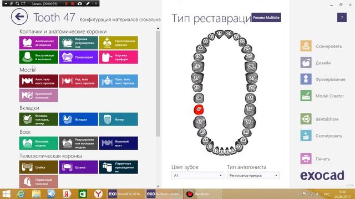Select tooth 35 on the jaw chart

(246, 132)
